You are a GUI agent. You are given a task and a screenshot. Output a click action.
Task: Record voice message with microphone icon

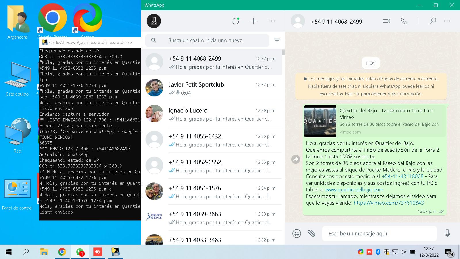pyautogui.click(x=447, y=233)
